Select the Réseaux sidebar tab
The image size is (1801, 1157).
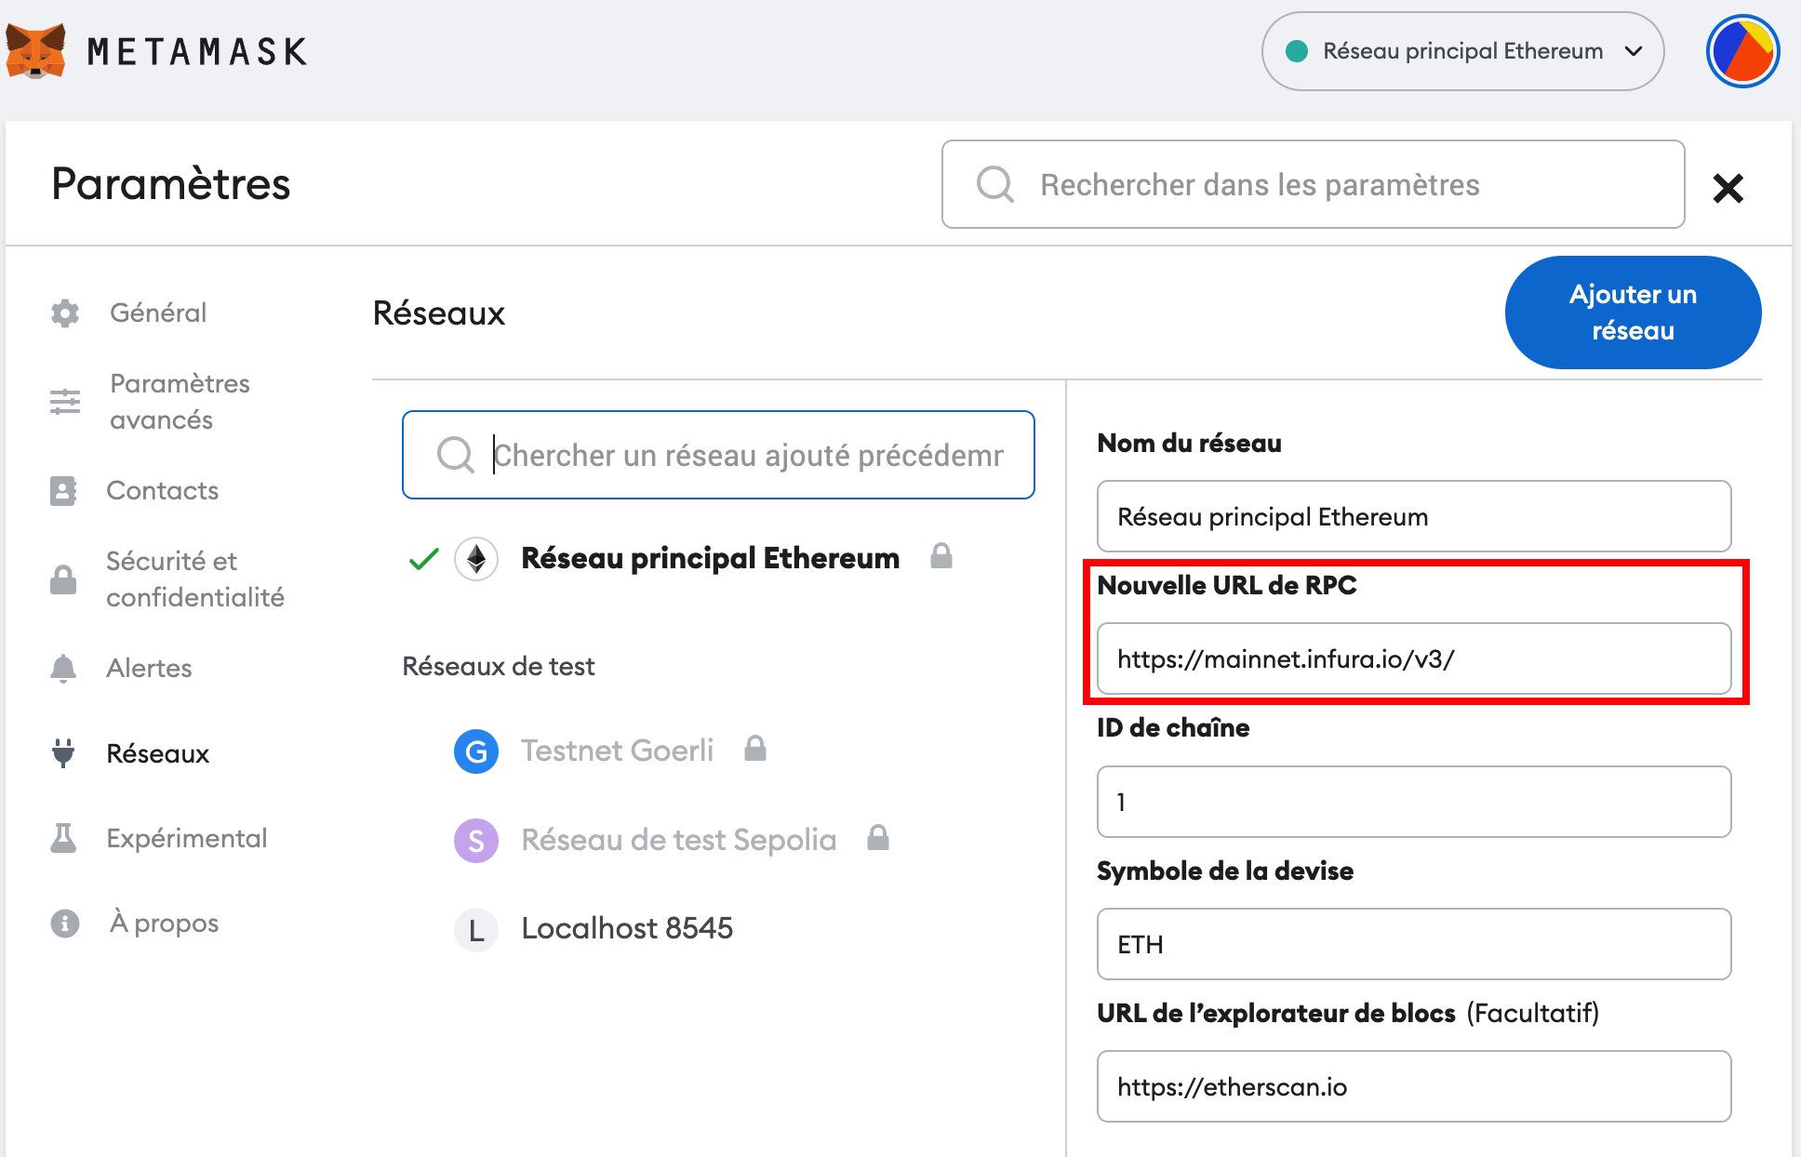(158, 753)
